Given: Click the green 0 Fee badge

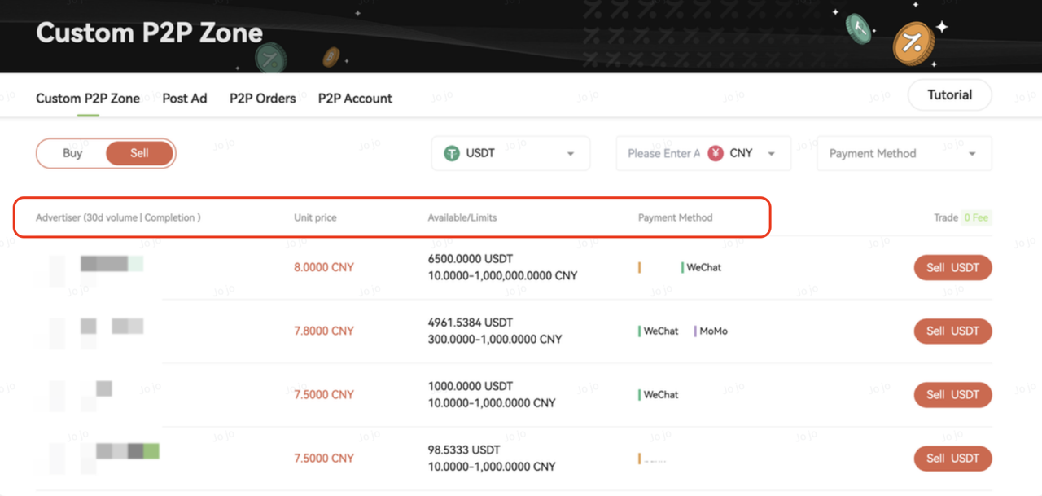Looking at the screenshot, I should [976, 217].
